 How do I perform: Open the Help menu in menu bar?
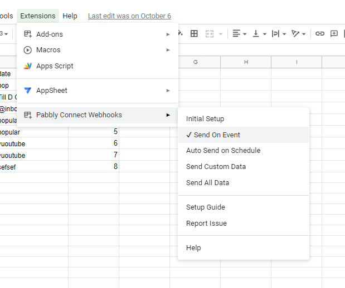[x=70, y=16]
